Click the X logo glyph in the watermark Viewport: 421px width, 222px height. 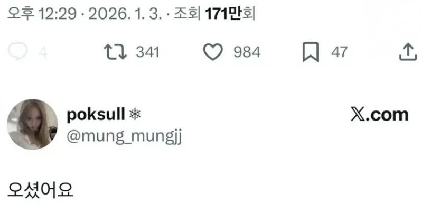tap(358, 115)
